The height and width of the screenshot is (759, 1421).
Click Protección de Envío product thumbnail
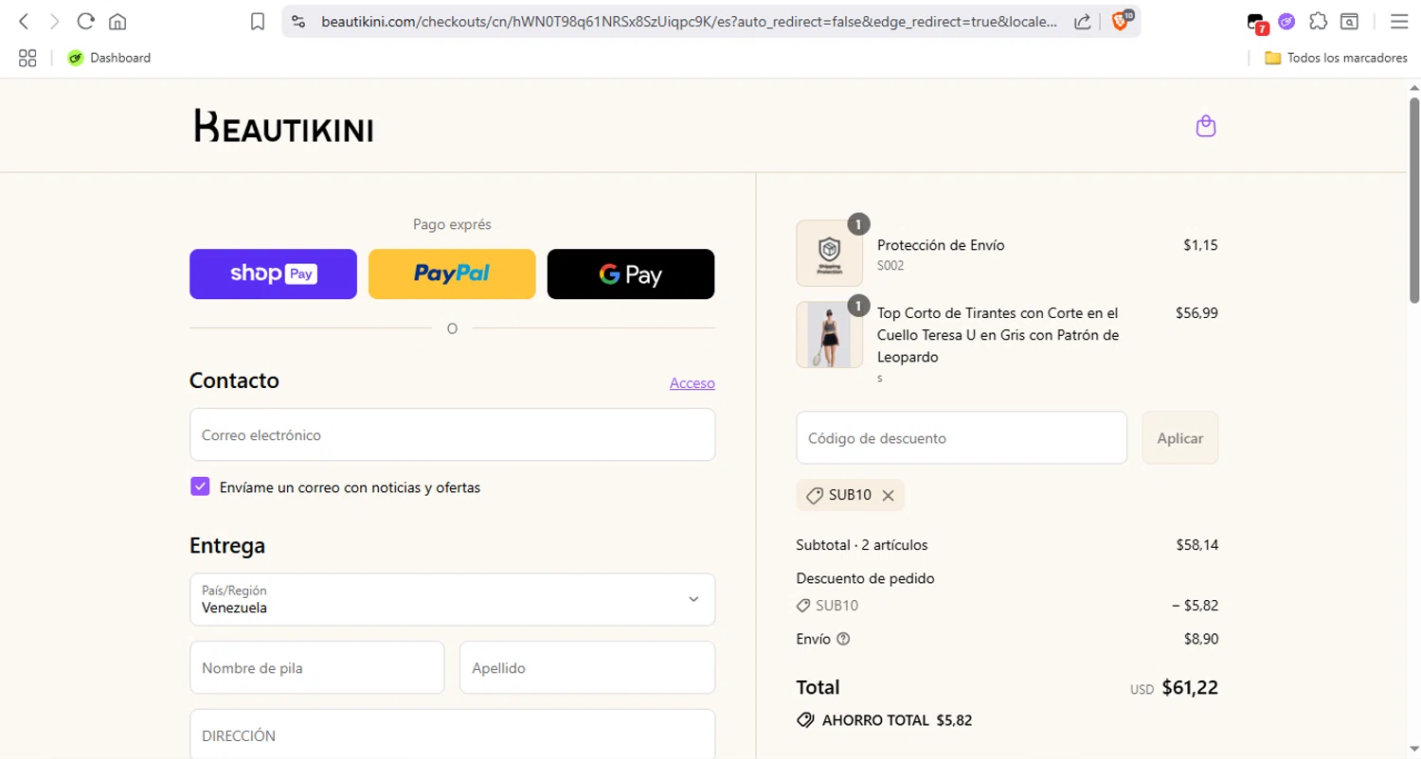click(x=830, y=253)
